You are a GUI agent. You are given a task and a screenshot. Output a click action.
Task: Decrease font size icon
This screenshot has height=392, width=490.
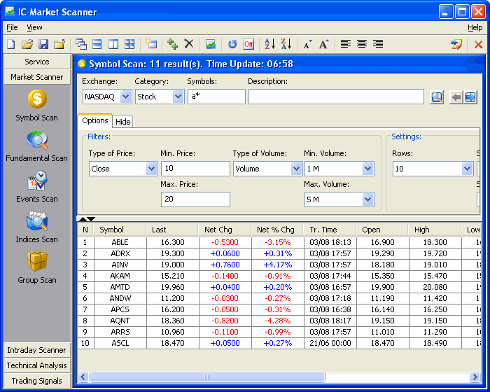pos(308,45)
